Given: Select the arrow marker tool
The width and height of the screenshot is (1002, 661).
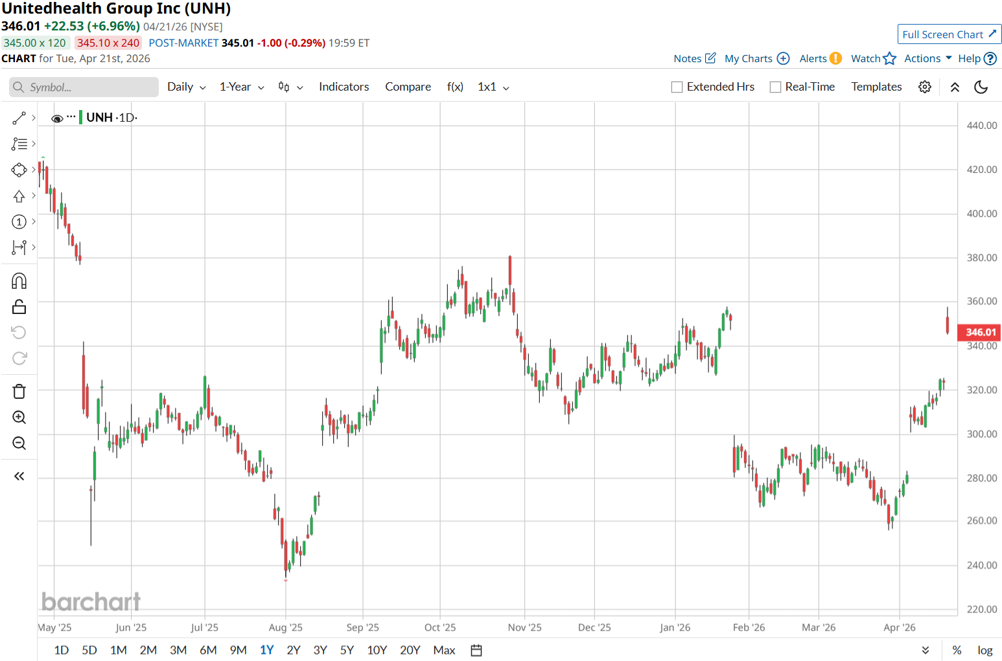Looking at the screenshot, I should click(19, 196).
